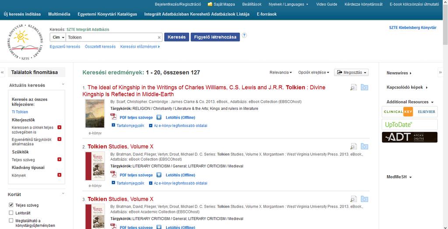Collapse Additional Resources section

pos(410,102)
